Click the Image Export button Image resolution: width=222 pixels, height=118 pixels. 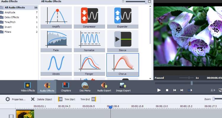(x=123, y=87)
